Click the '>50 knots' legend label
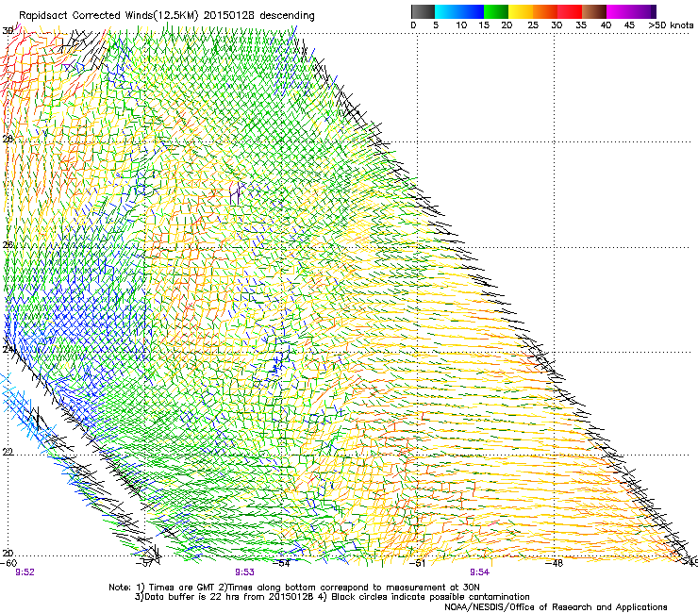 671,25
